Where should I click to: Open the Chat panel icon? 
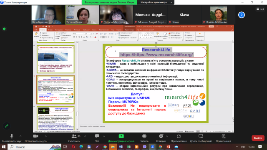(x=97, y=136)
